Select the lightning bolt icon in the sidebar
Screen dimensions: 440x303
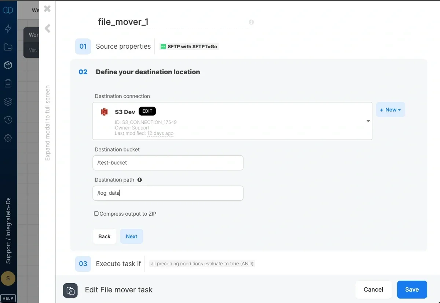pyautogui.click(x=8, y=29)
